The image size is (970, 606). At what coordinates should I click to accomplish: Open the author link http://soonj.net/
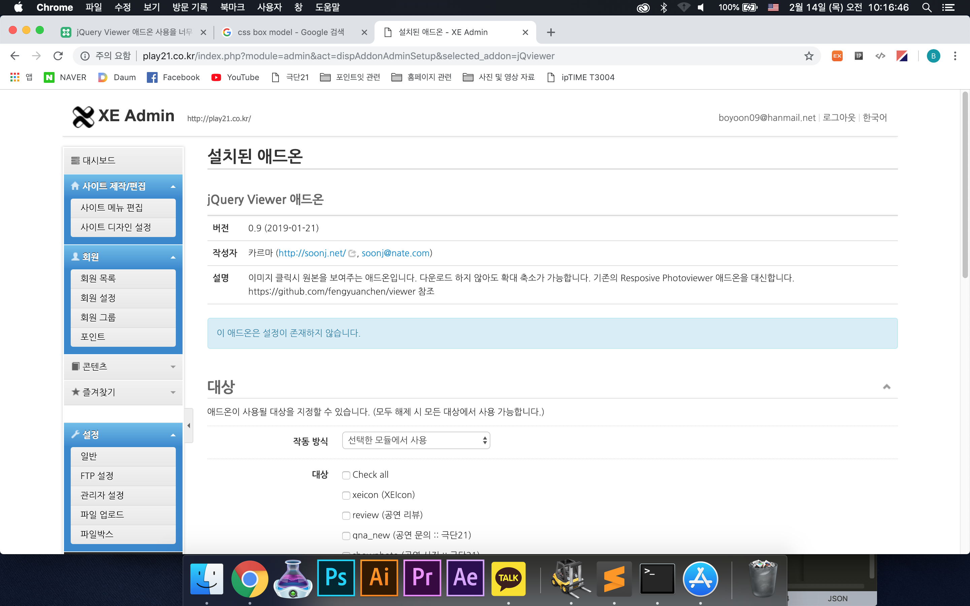tap(312, 253)
